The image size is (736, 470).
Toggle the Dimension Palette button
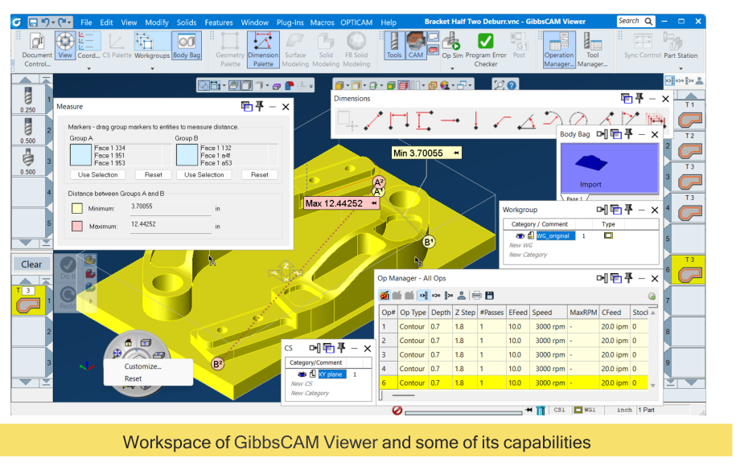(x=263, y=50)
